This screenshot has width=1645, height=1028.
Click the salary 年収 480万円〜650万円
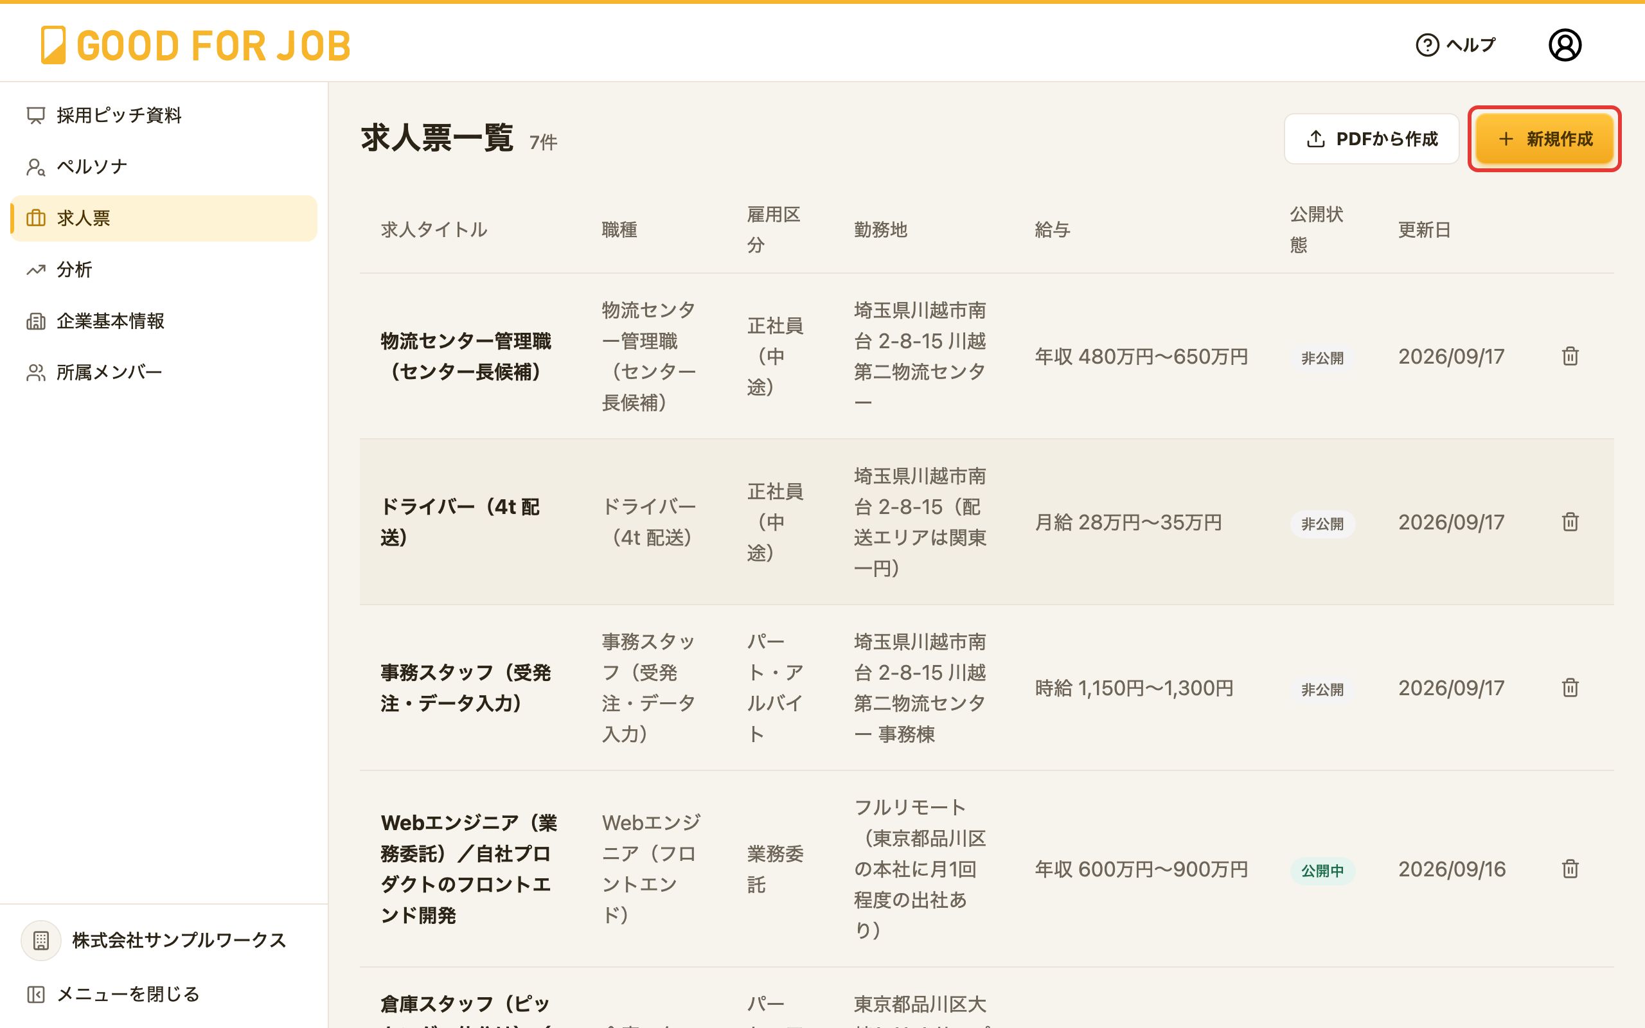pyautogui.click(x=1141, y=356)
